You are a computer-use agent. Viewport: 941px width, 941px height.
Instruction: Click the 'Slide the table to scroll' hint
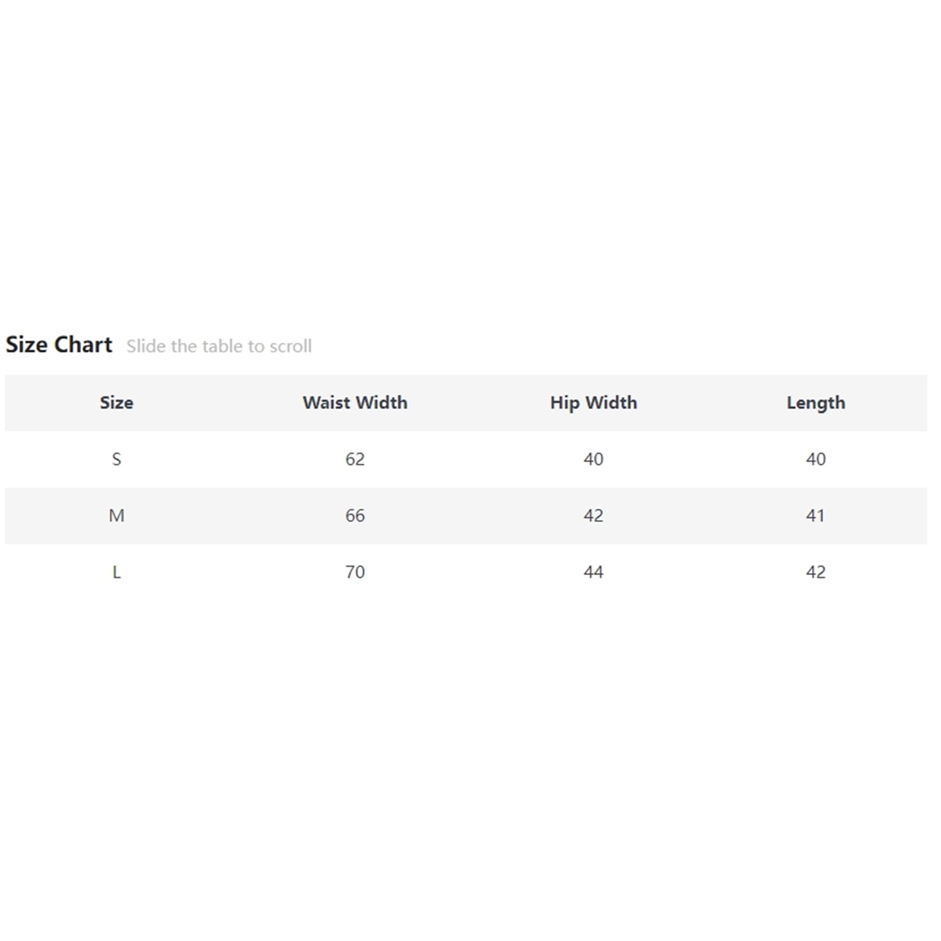[219, 346]
